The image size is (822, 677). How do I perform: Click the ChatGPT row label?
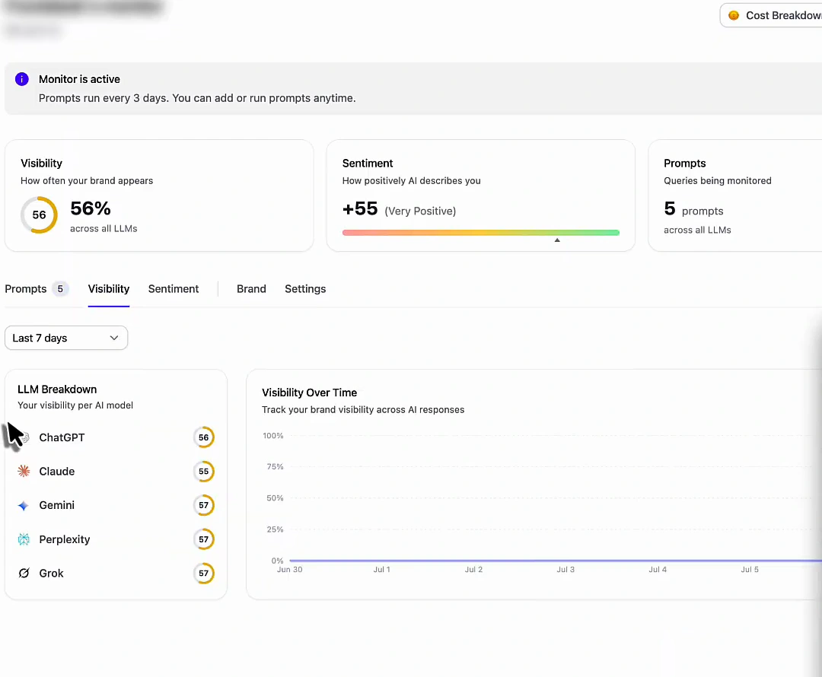[x=62, y=437]
